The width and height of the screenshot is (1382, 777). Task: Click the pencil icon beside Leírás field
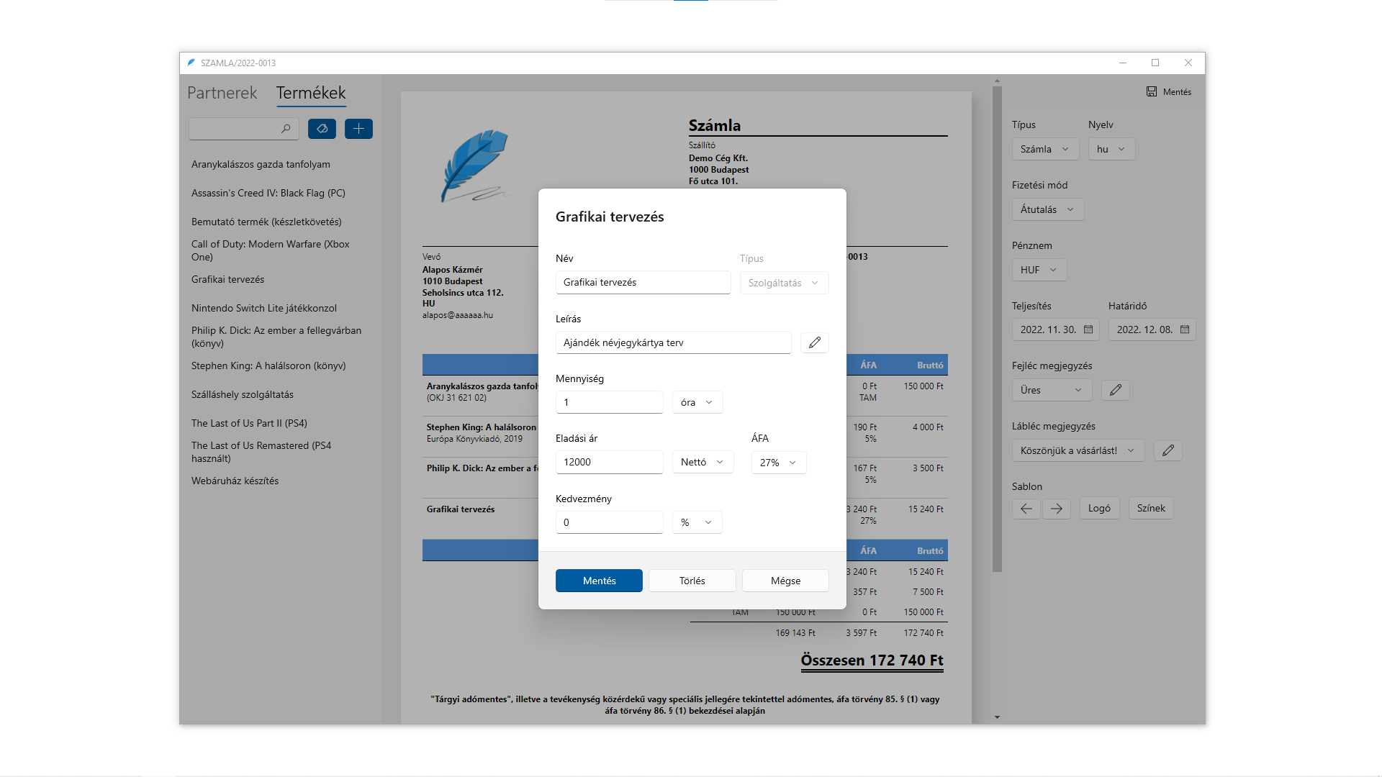[x=814, y=342]
